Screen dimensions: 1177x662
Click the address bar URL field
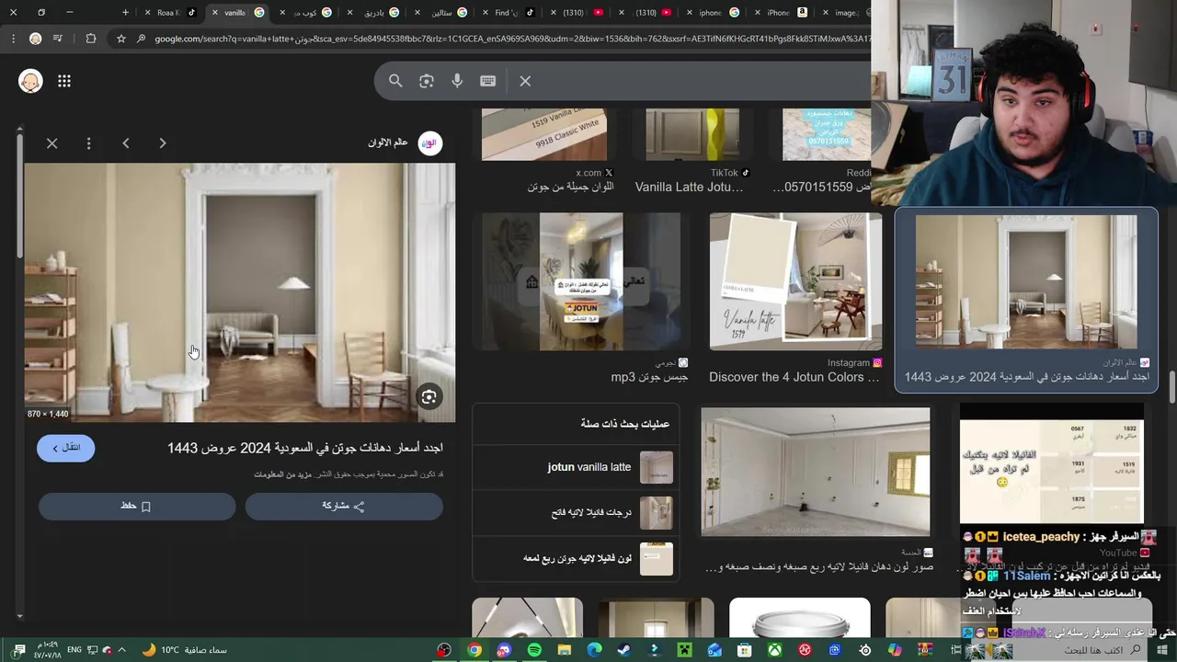(510, 39)
